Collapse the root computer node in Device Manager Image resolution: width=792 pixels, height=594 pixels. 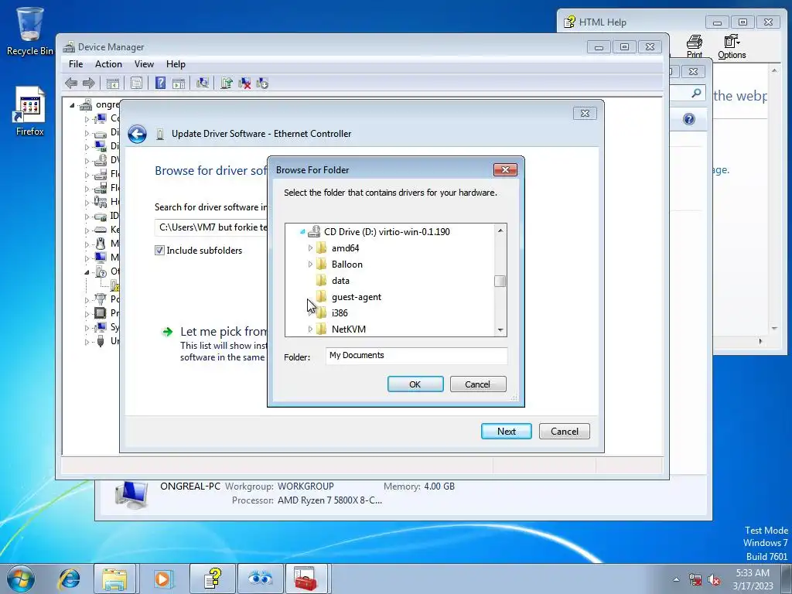coord(72,105)
